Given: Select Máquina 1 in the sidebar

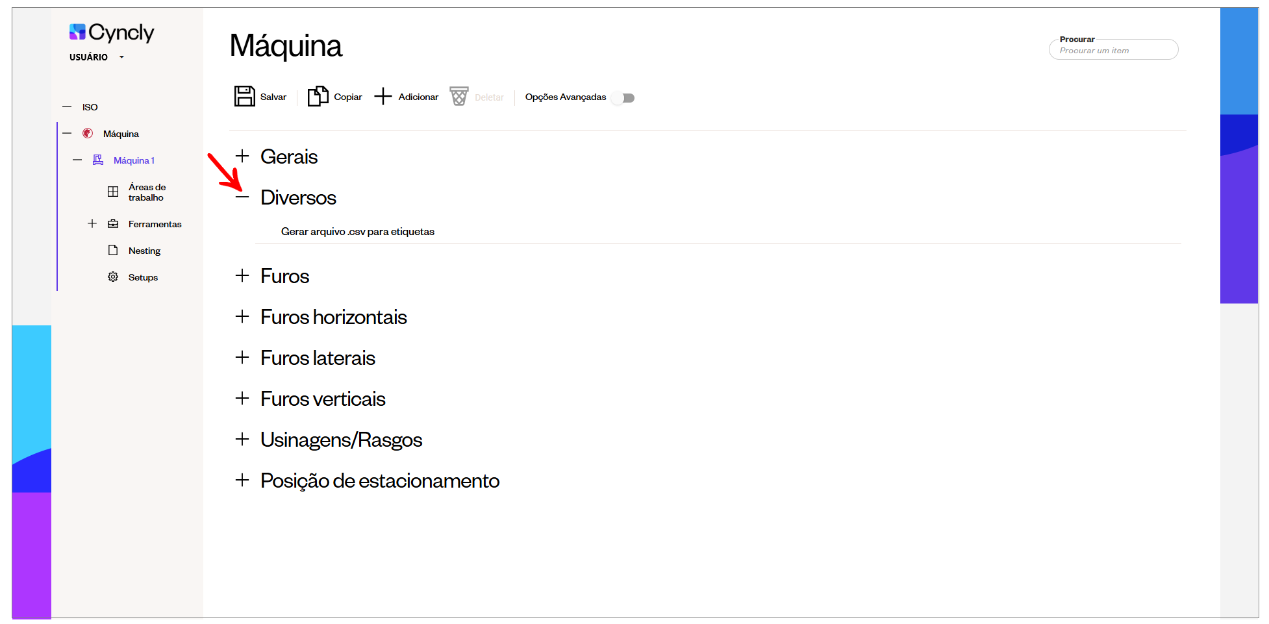Looking at the screenshot, I should click(134, 160).
